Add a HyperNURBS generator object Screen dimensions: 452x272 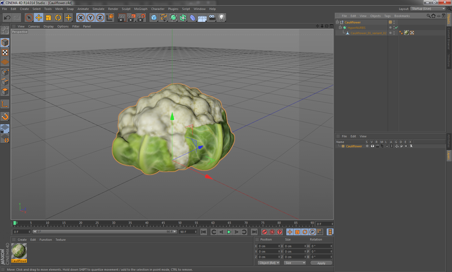pyautogui.click(x=173, y=18)
